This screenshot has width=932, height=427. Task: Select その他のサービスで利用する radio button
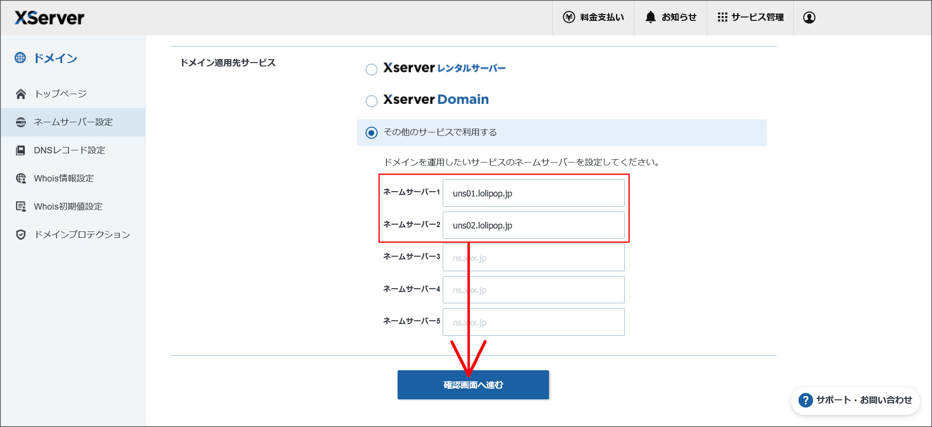[371, 132]
